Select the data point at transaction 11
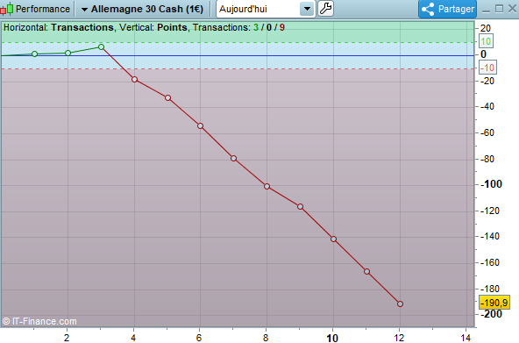 (366, 271)
